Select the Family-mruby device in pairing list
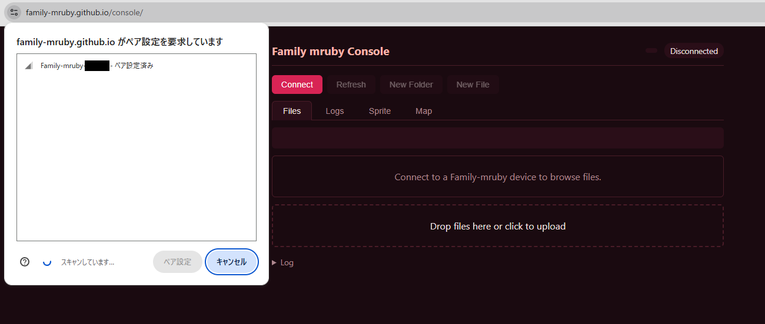The width and height of the screenshot is (765, 324). [x=137, y=66]
